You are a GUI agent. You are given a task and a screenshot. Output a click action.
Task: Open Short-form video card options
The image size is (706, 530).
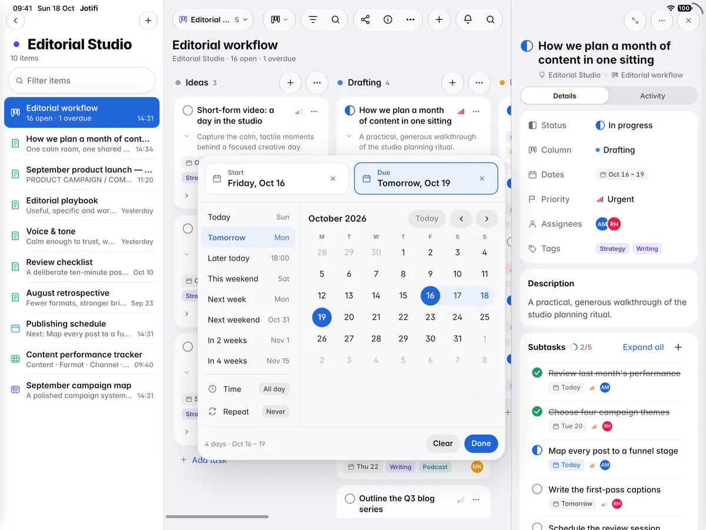tap(314, 111)
